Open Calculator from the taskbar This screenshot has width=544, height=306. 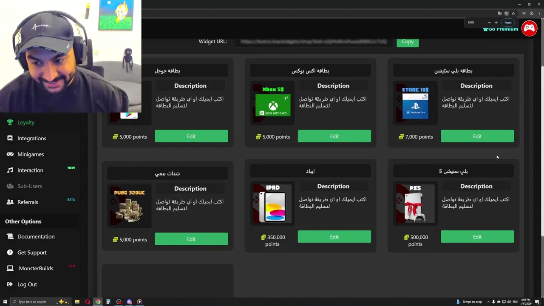[x=108, y=302]
